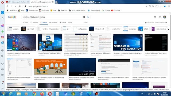Open the volume control in the system tray
Screen dimensions: 171x96
click(x=155, y=94)
